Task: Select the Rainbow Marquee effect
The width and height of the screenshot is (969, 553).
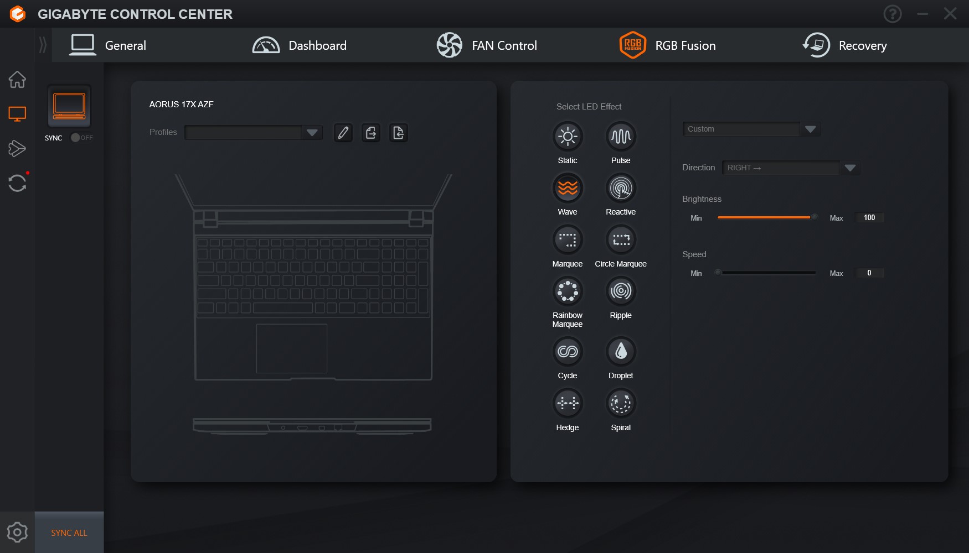Action: point(568,291)
